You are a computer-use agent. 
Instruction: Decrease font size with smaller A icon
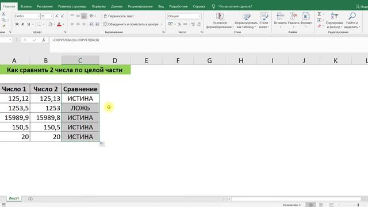tap(62, 16)
